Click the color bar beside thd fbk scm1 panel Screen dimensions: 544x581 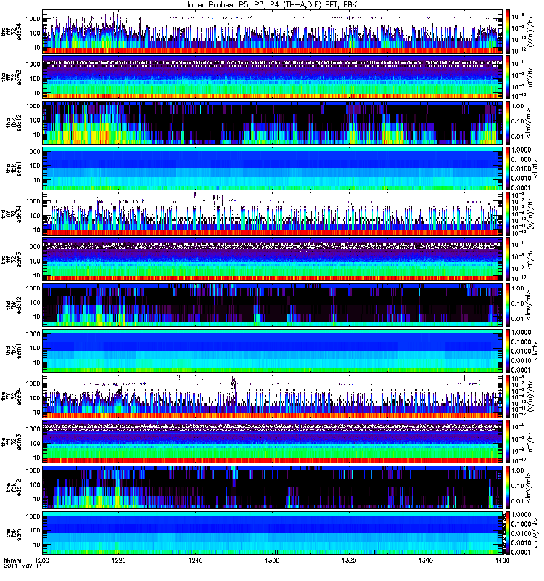(x=508, y=351)
